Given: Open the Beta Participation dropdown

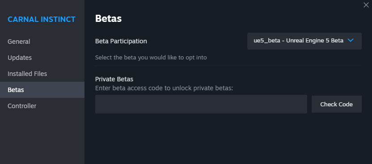Looking at the screenshot, I should [x=304, y=41].
